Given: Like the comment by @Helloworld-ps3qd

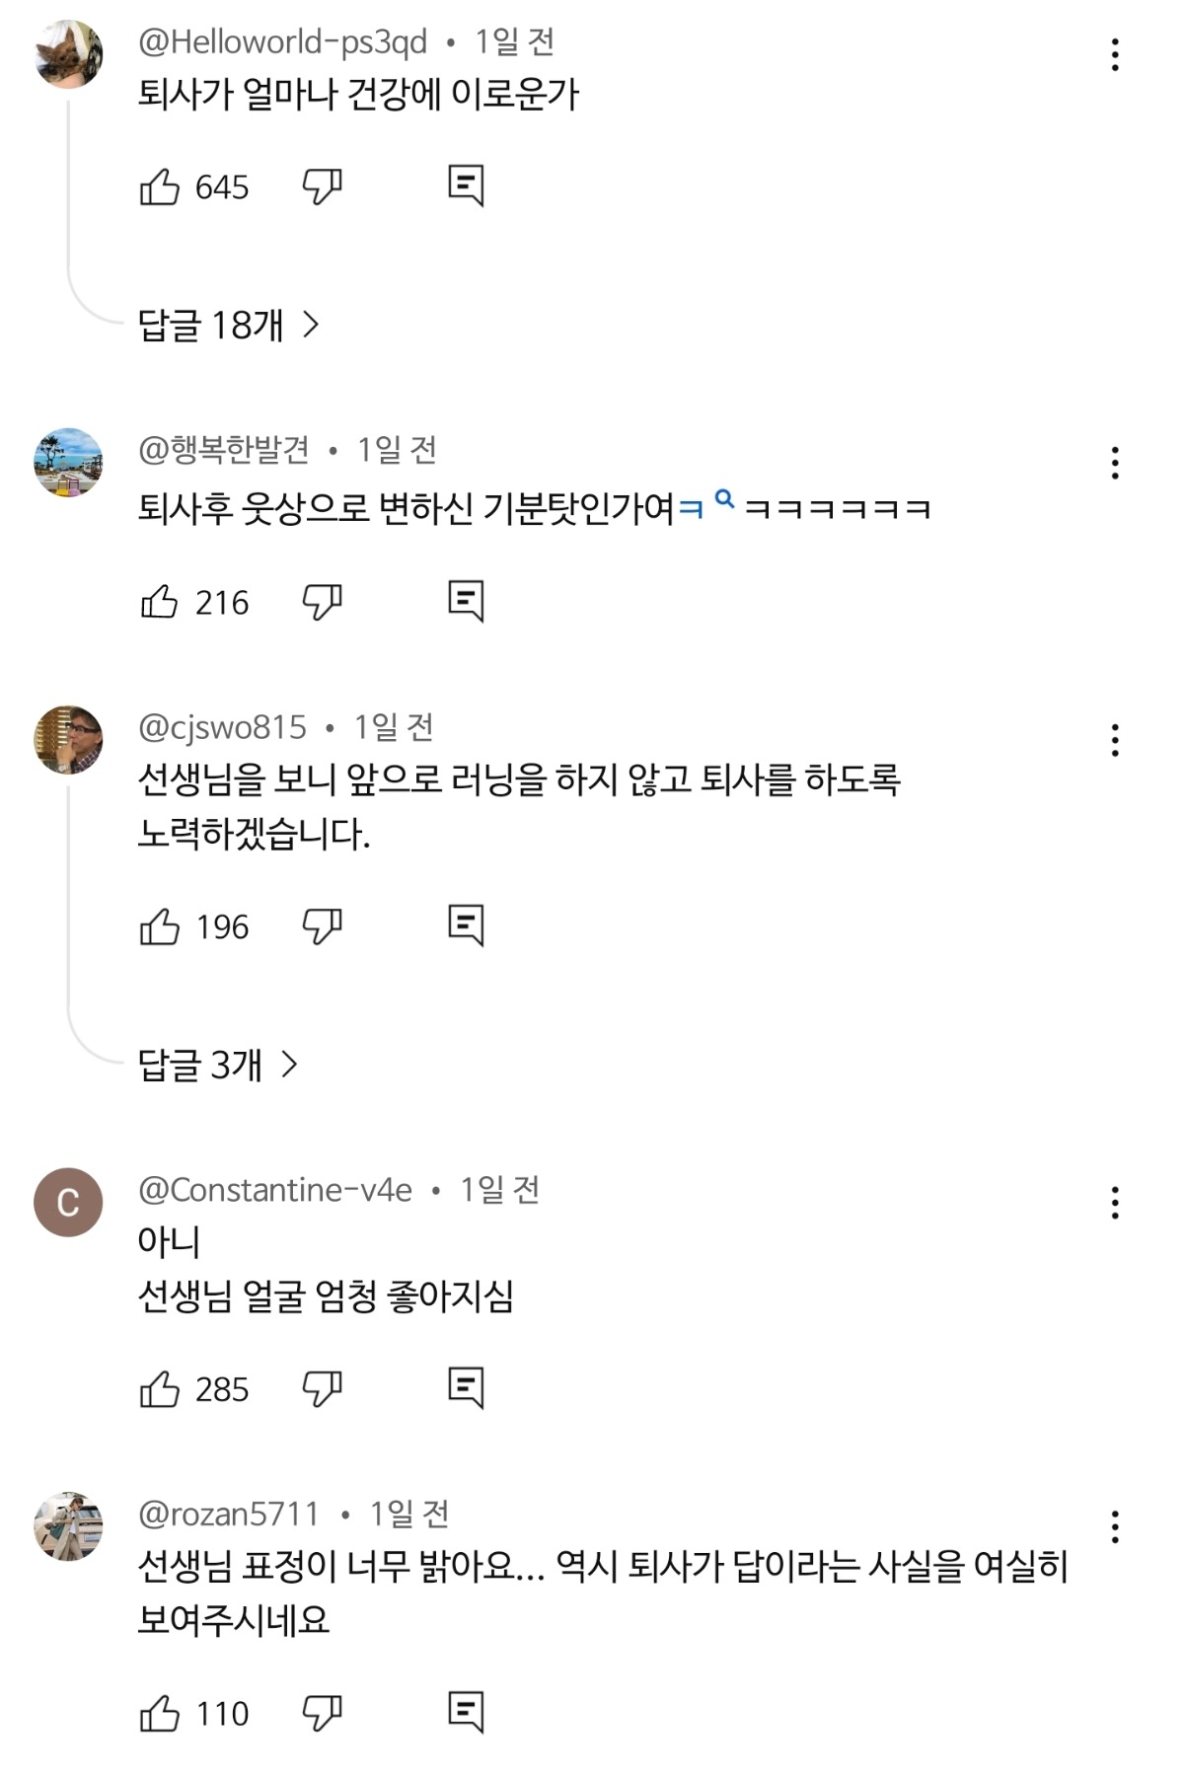Looking at the screenshot, I should click(x=160, y=186).
